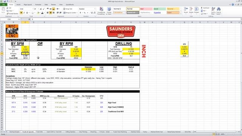Image resolution: width=242 pixels, height=136 pixels.
Task: Open the Borders dropdown arrow
Action: (x=34, y=13)
